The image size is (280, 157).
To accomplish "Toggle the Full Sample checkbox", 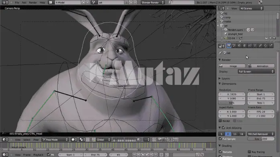I will pyautogui.click(x=220, y=139).
